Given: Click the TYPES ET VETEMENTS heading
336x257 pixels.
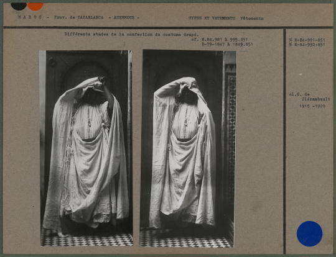Looking at the screenshot, I should click(212, 19).
